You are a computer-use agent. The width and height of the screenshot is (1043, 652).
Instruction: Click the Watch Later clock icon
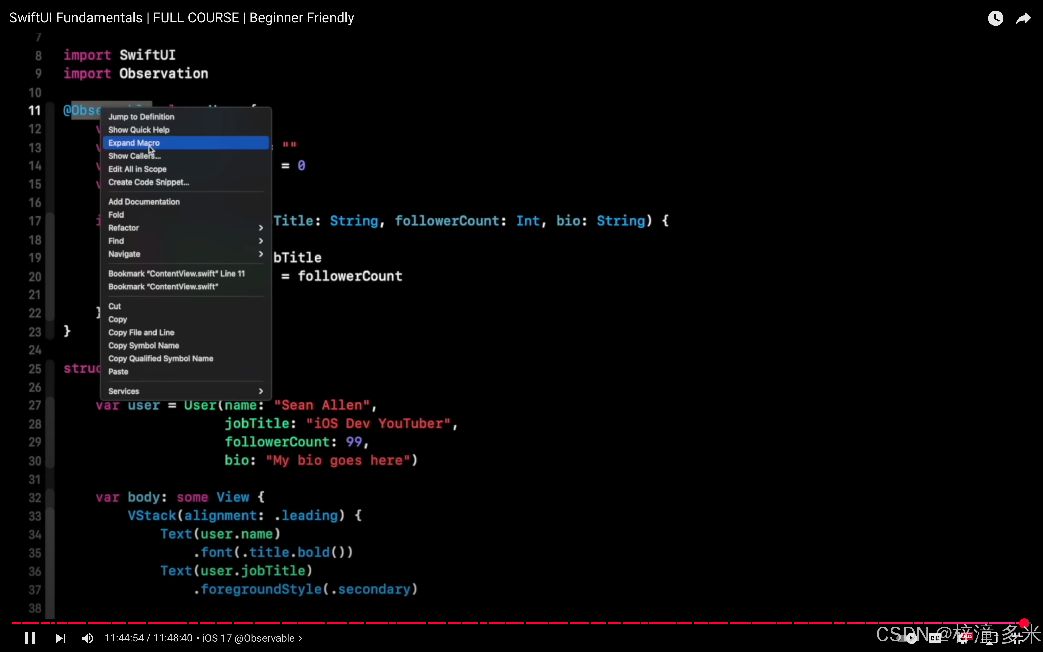click(995, 18)
